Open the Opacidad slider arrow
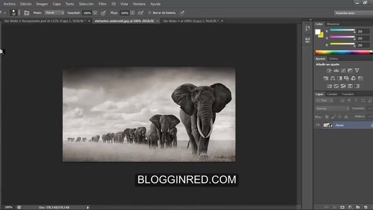This screenshot has width=373, height=210. 95,13
